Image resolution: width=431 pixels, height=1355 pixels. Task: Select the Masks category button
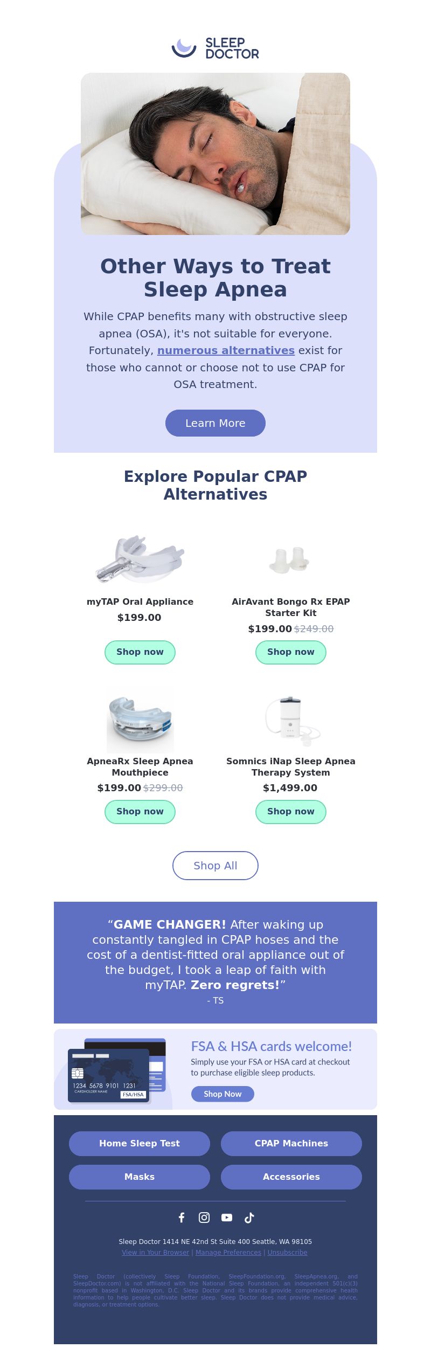[140, 1177]
